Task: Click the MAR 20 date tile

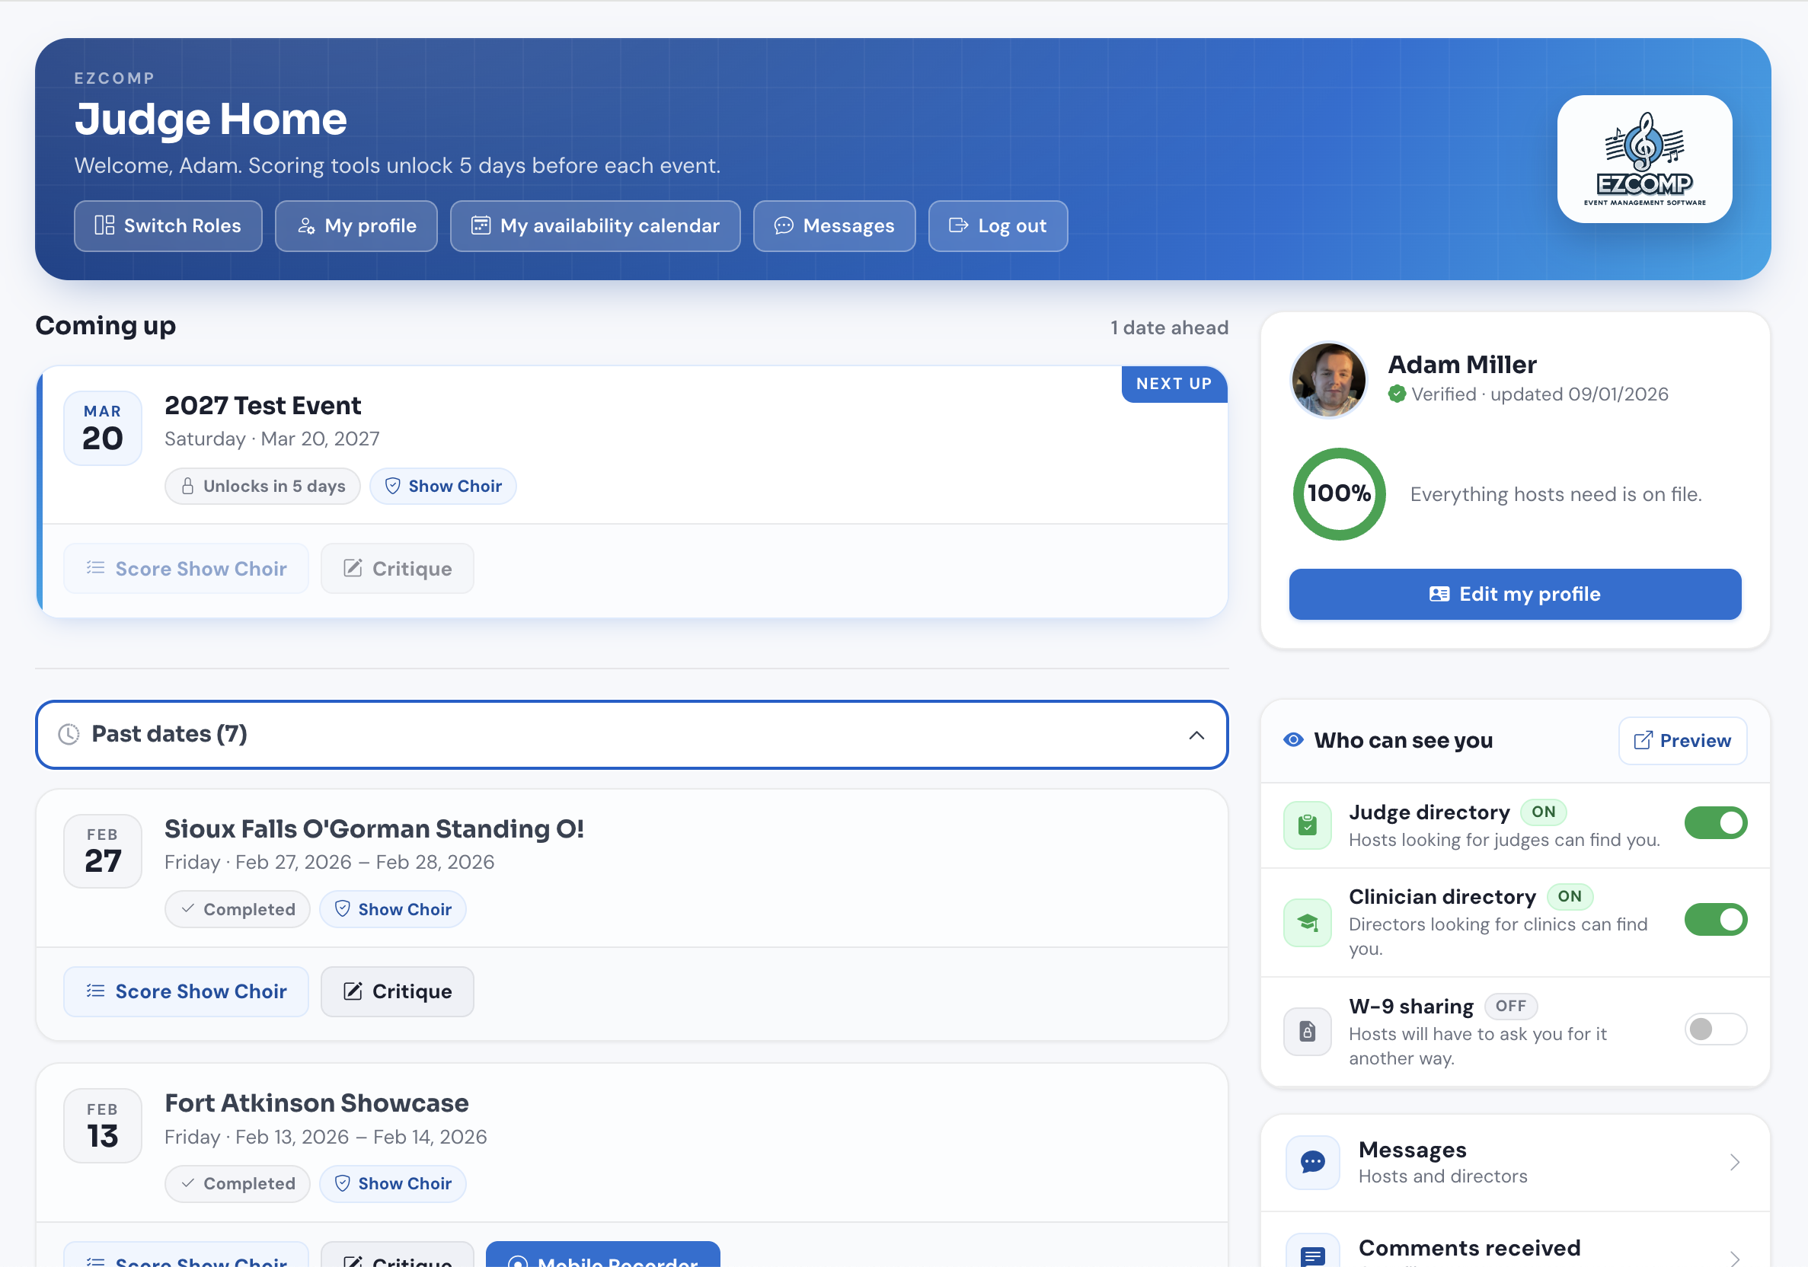Action: 102,429
